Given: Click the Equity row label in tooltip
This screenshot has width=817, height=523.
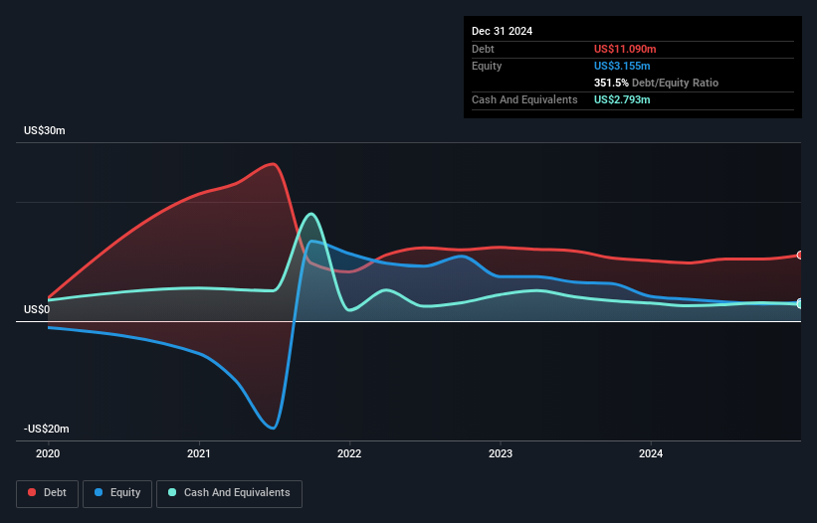Looking at the screenshot, I should 487,66.
